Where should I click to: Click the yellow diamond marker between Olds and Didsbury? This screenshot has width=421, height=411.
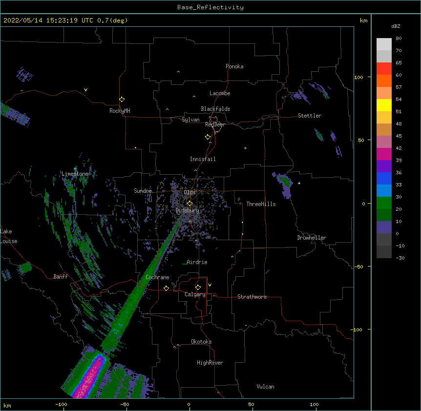[189, 204]
